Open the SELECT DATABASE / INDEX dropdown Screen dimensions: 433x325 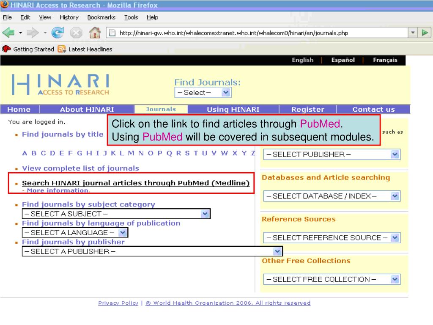(332, 196)
